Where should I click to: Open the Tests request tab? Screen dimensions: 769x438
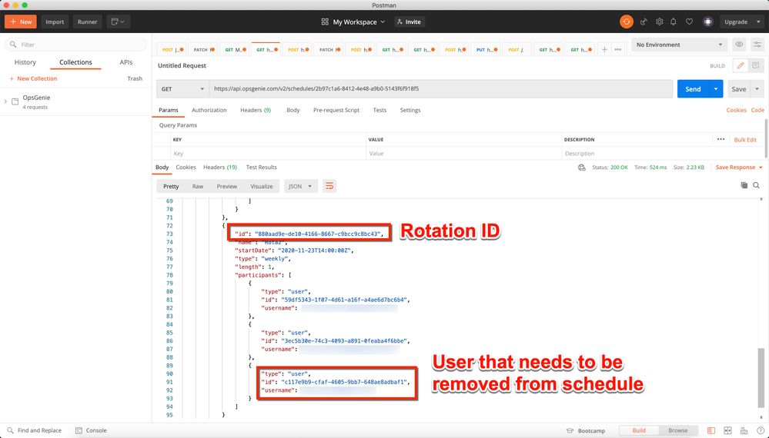click(x=379, y=110)
